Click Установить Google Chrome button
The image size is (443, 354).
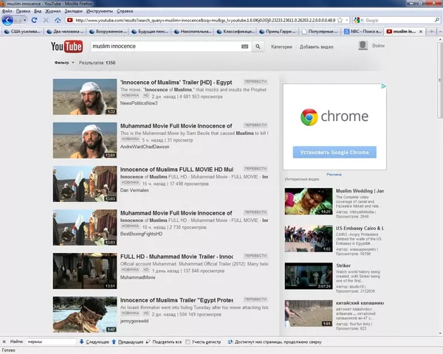coord(334,152)
